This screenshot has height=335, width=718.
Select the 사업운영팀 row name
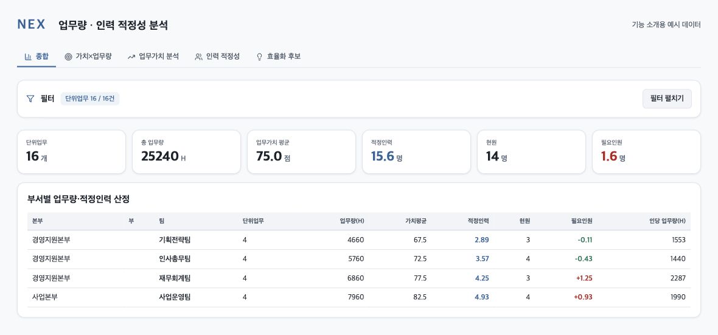coord(175,297)
